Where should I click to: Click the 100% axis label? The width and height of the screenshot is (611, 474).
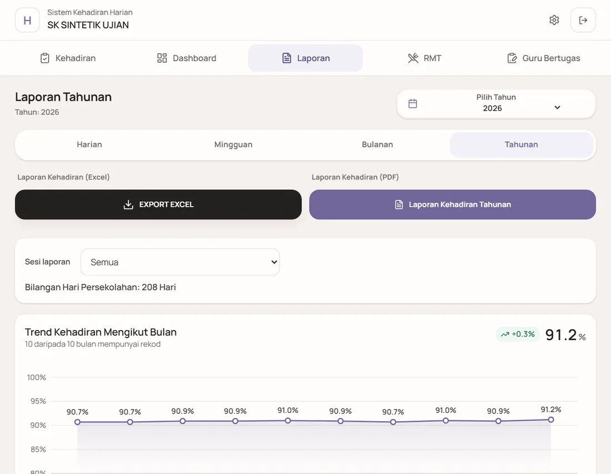point(37,377)
